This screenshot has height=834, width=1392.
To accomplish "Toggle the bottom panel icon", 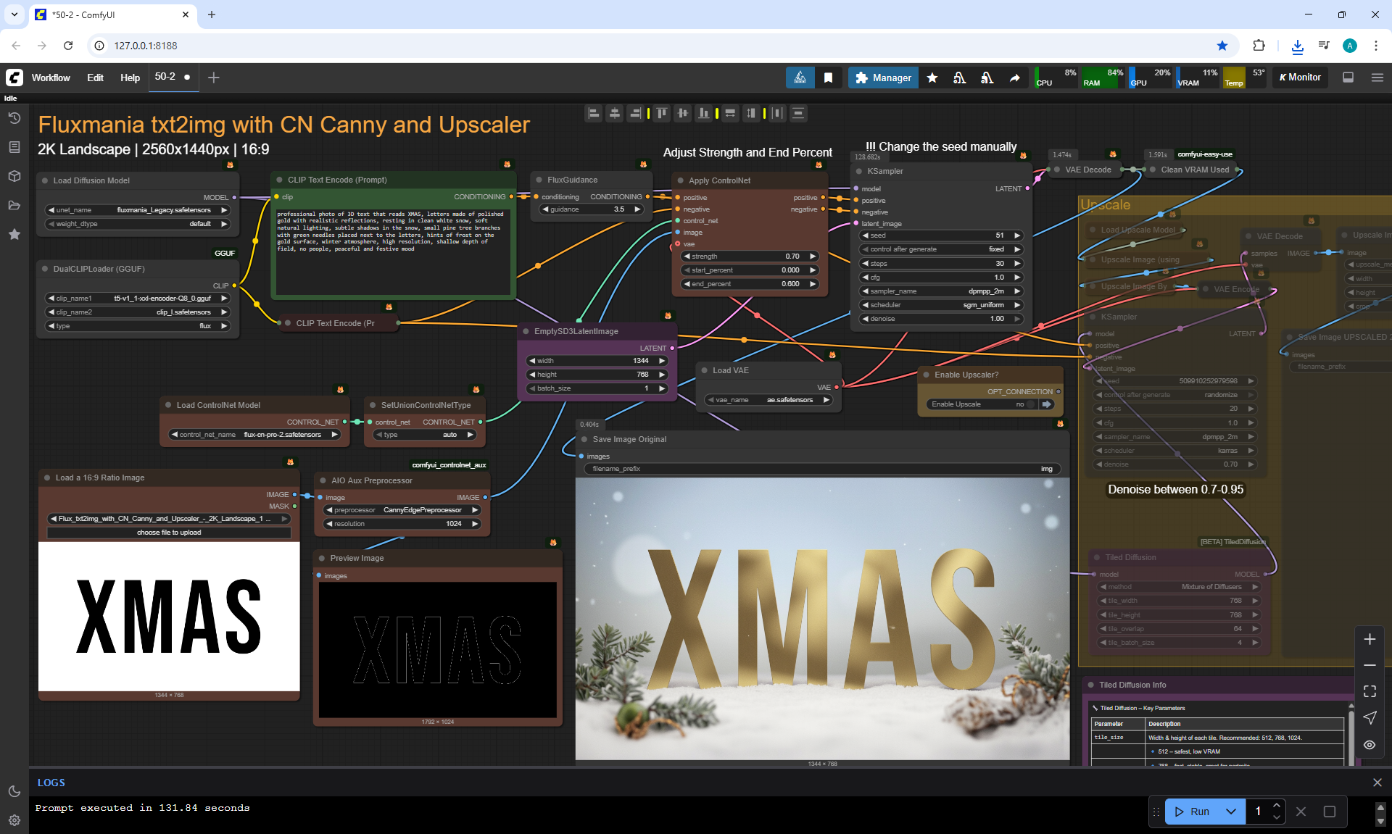I will [x=1348, y=78].
